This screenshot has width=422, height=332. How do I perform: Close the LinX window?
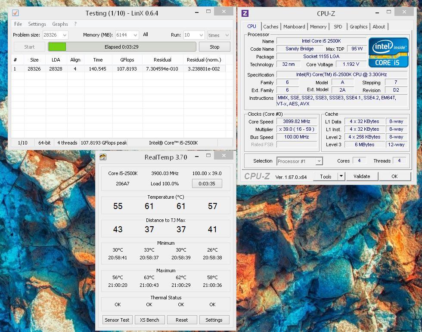[223, 11]
